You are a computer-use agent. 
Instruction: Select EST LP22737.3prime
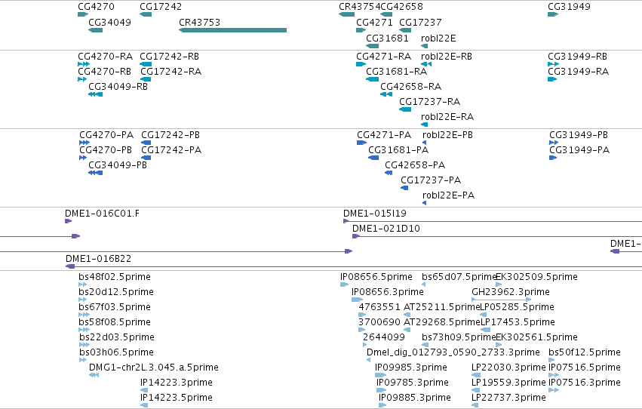508,398
